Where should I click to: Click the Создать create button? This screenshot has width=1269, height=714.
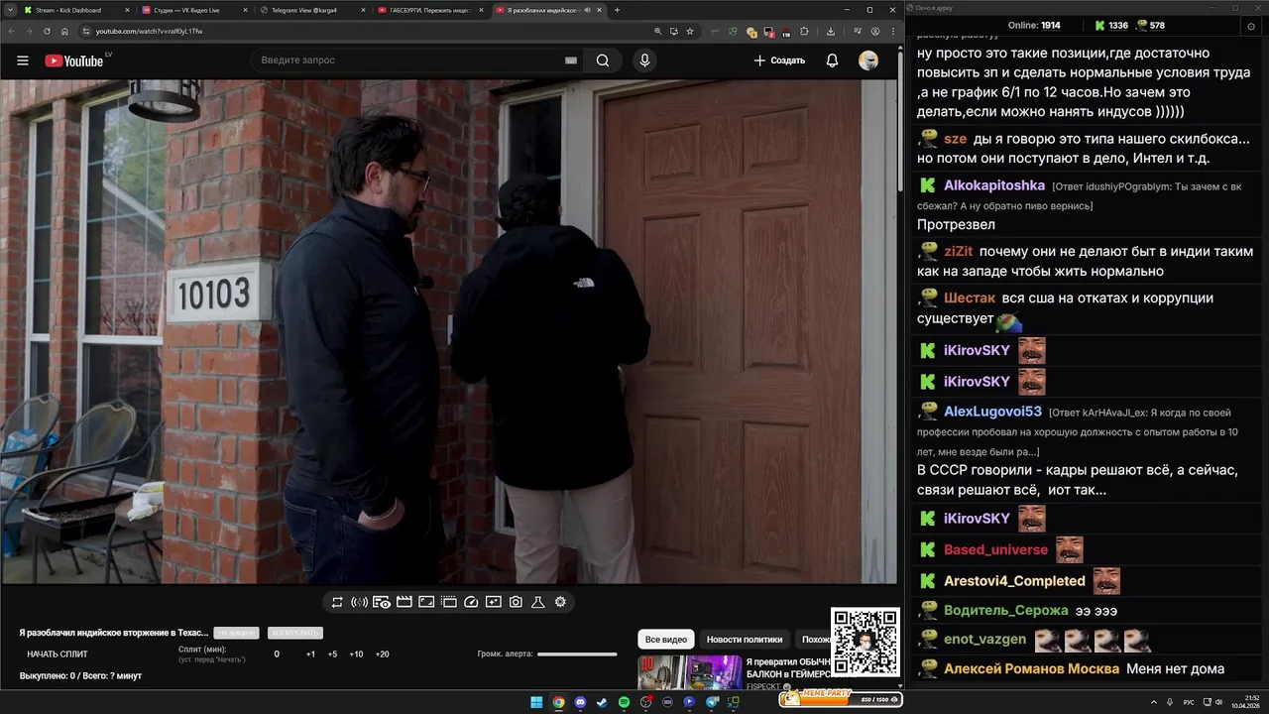coord(779,60)
